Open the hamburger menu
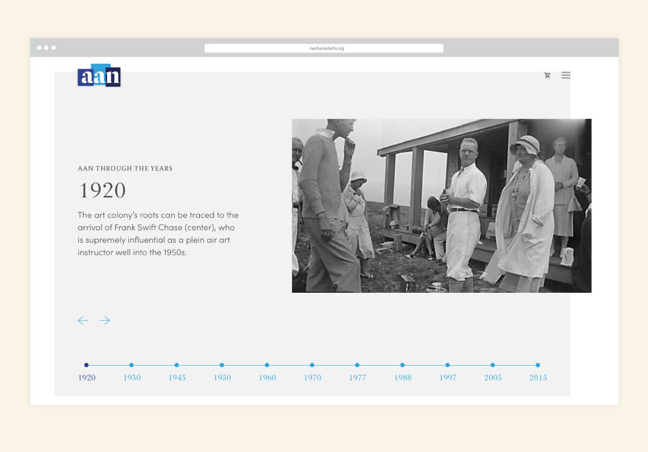This screenshot has width=648, height=452. 566,76
